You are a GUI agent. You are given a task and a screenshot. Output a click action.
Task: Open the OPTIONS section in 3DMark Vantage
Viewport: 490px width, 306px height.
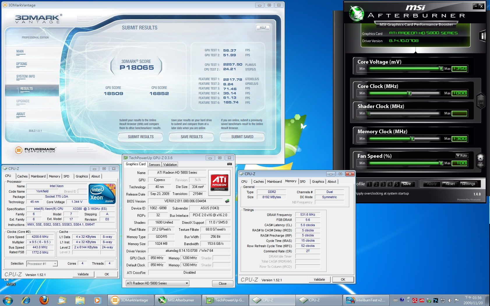point(22,64)
